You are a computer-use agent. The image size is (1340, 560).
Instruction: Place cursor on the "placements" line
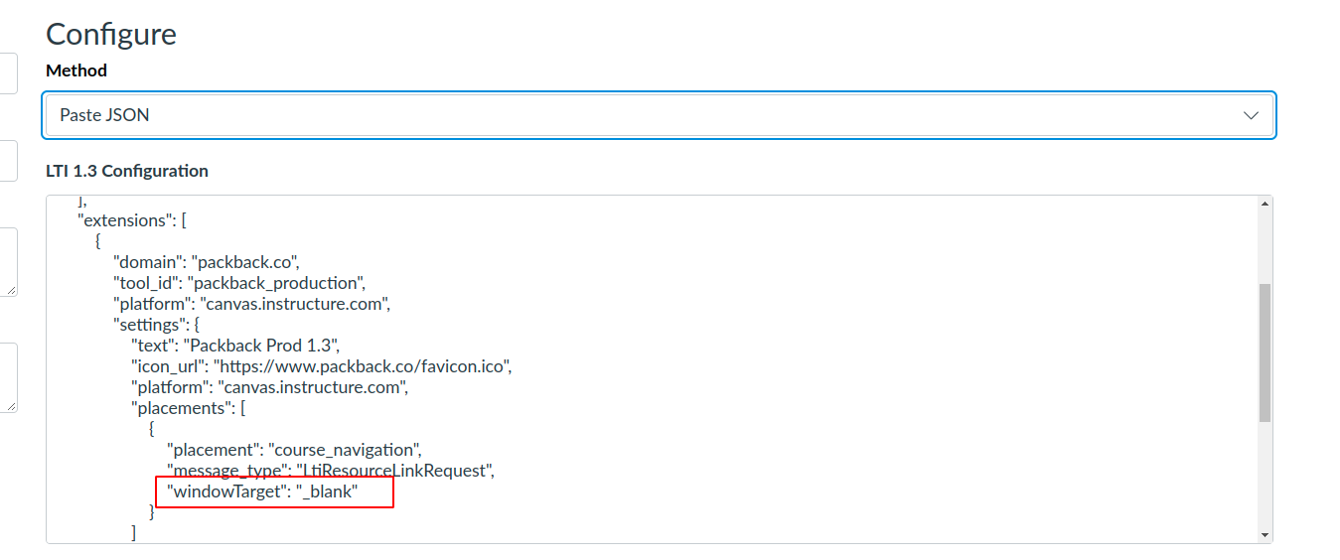pyautogui.click(x=189, y=407)
